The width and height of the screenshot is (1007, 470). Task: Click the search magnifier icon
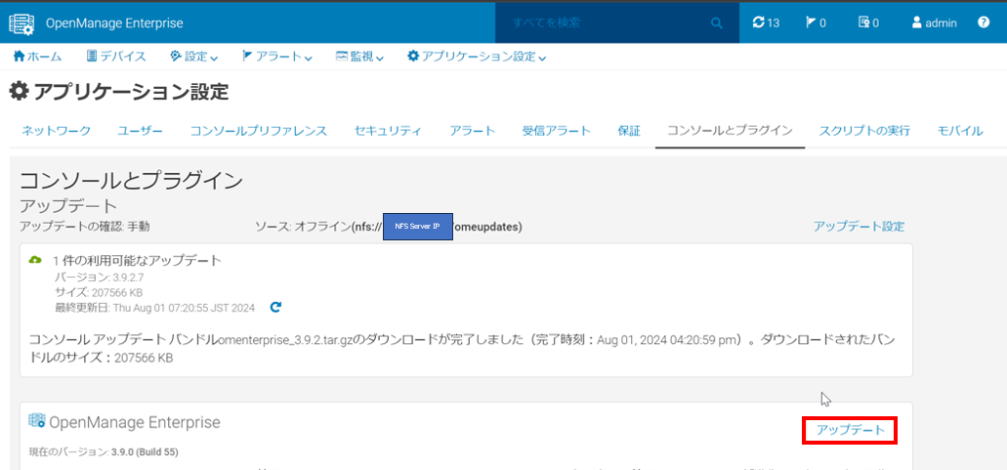(x=717, y=23)
